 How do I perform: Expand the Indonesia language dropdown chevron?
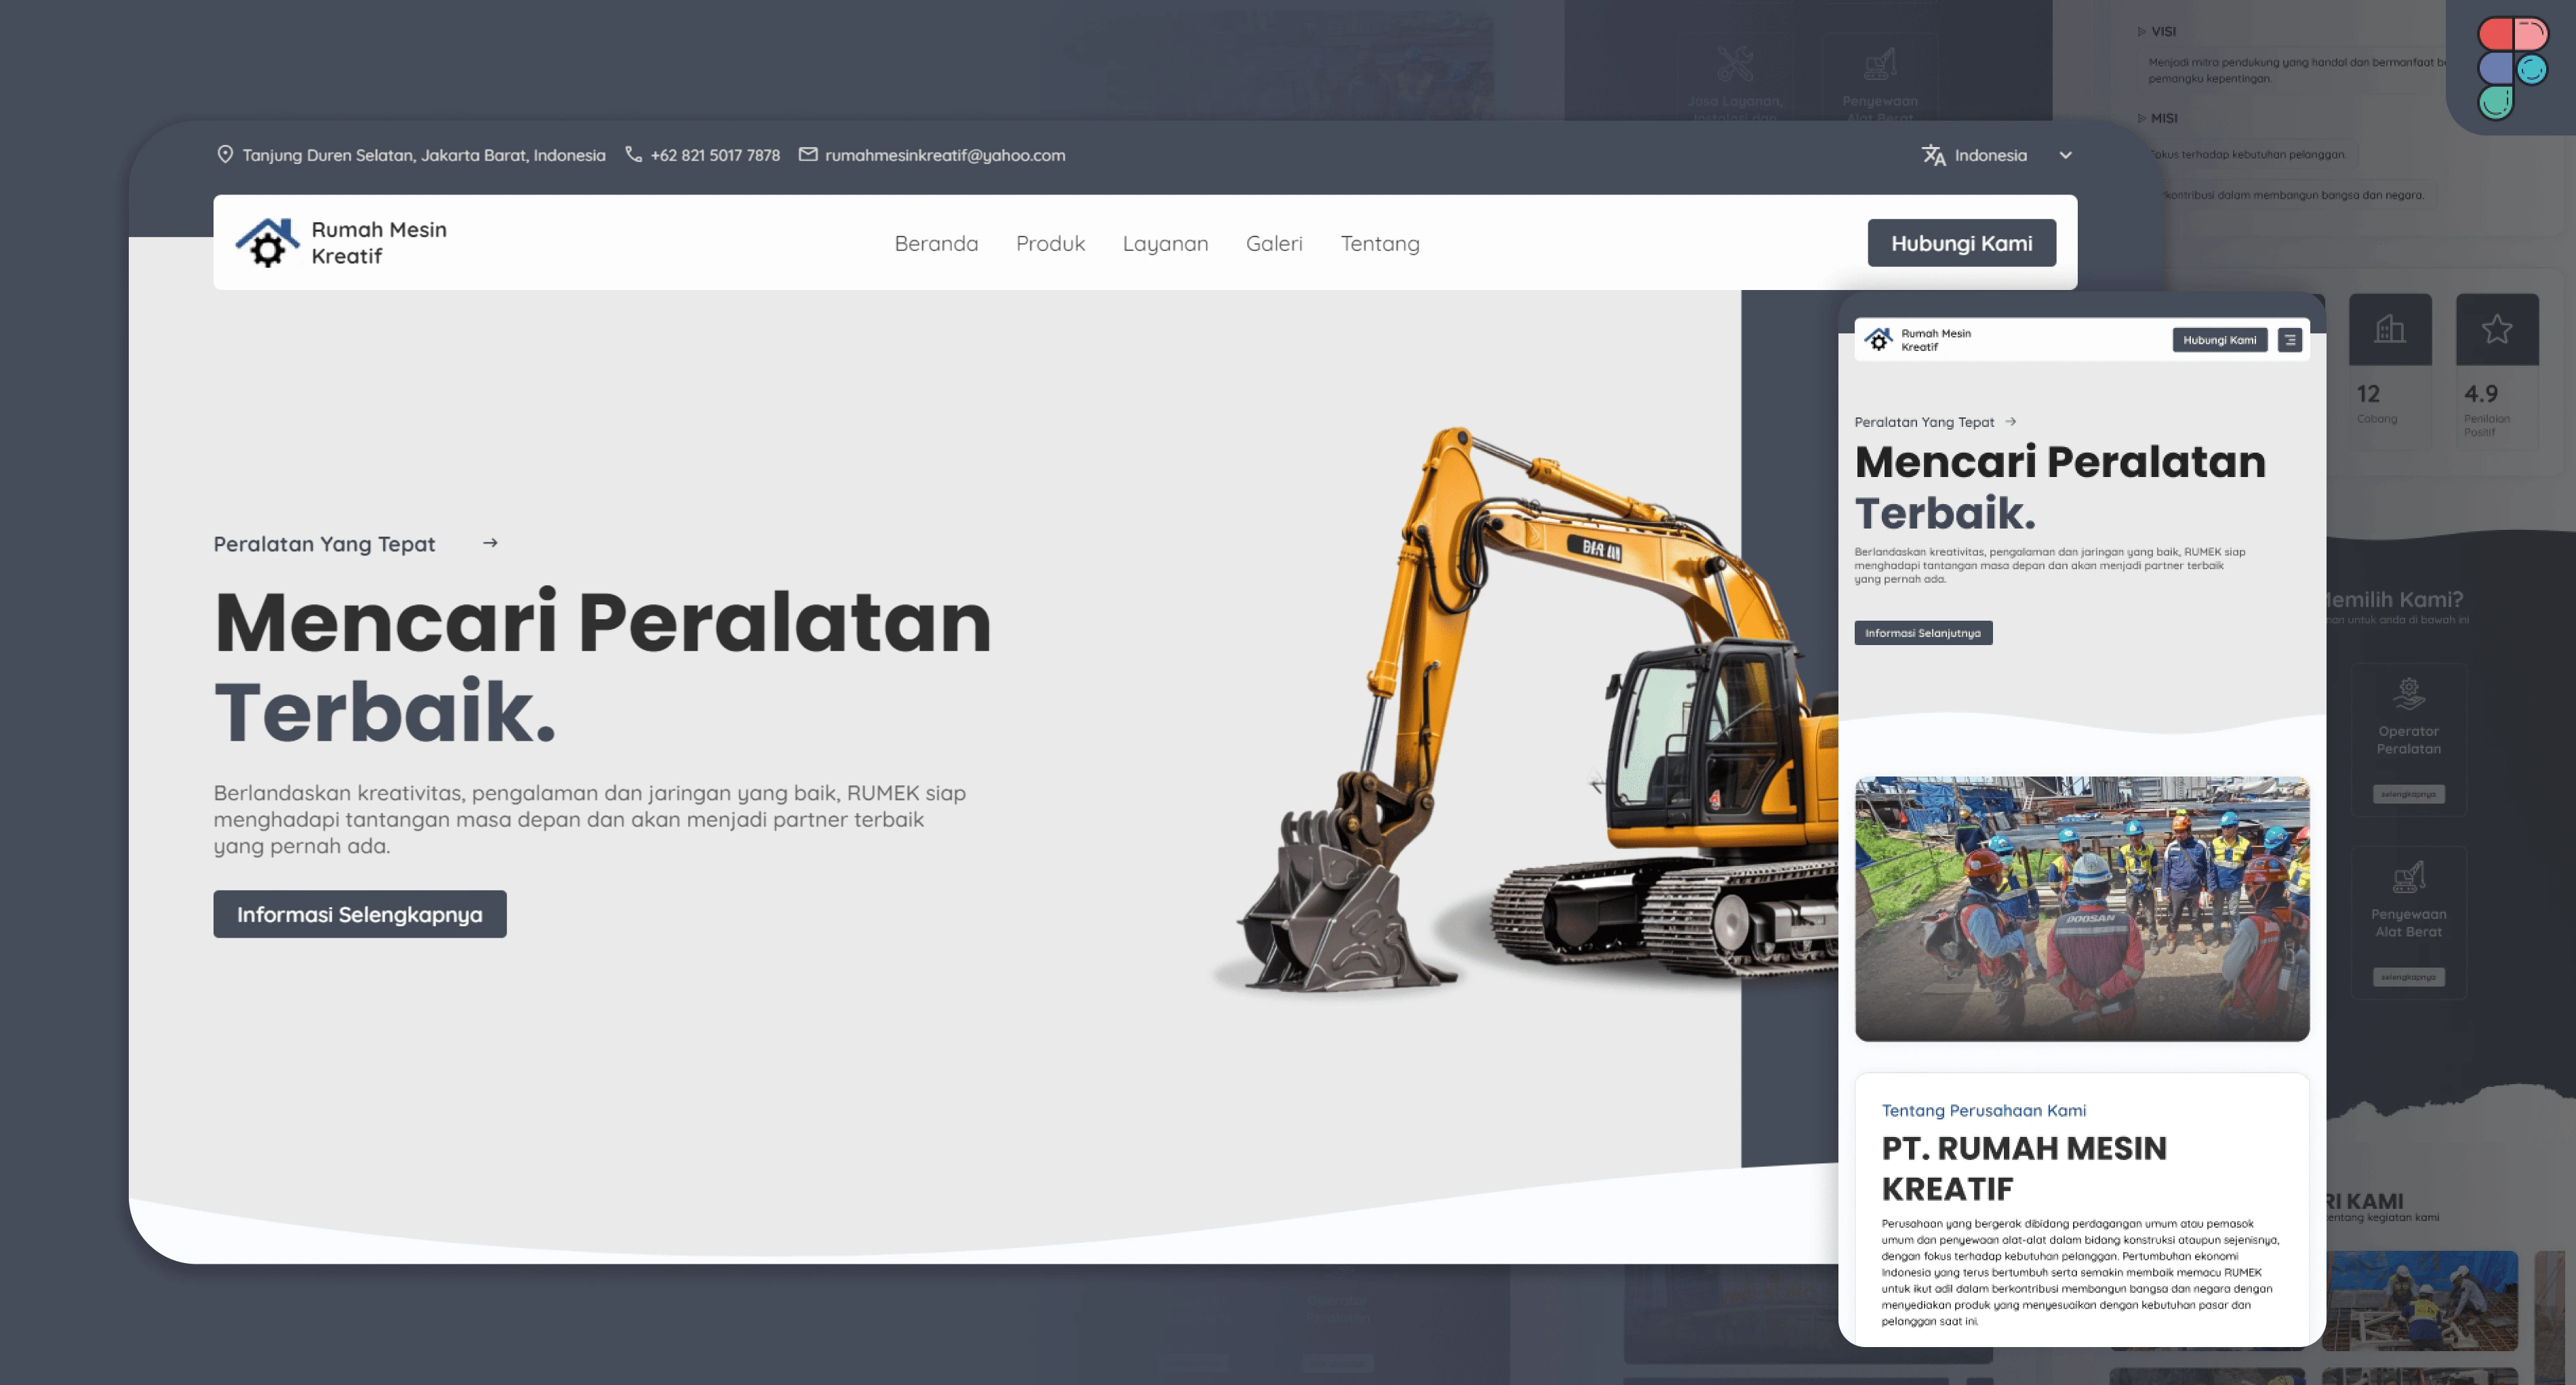(2065, 155)
